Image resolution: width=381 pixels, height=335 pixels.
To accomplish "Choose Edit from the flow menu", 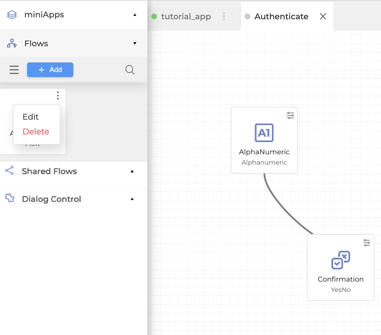I will (x=31, y=117).
